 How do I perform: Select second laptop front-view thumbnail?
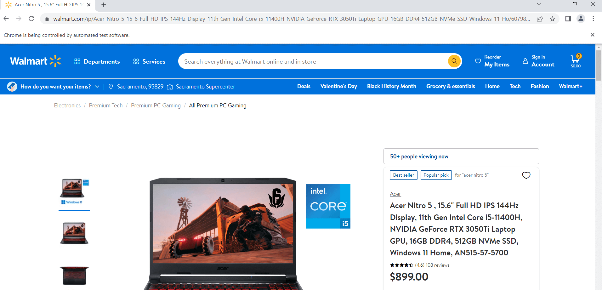click(x=74, y=233)
